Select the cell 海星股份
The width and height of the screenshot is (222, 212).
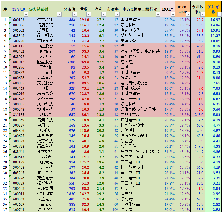coord(45,46)
